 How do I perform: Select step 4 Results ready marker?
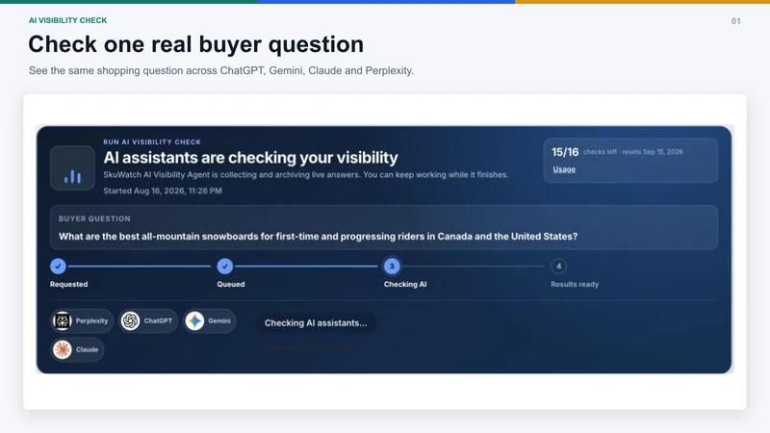click(x=558, y=267)
